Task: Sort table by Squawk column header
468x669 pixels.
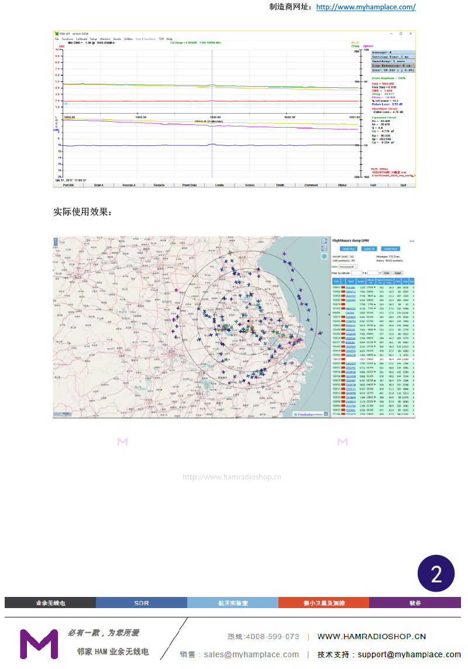Action: coord(361,281)
